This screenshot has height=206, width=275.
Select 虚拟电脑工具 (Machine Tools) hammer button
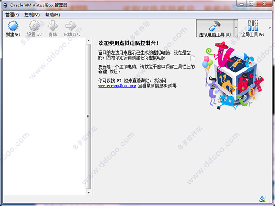[215, 28]
